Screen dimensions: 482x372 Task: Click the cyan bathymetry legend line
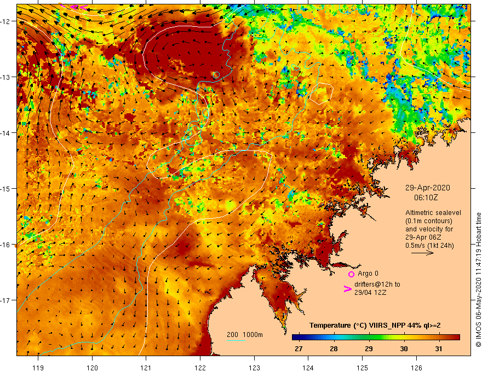coord(236,340)
